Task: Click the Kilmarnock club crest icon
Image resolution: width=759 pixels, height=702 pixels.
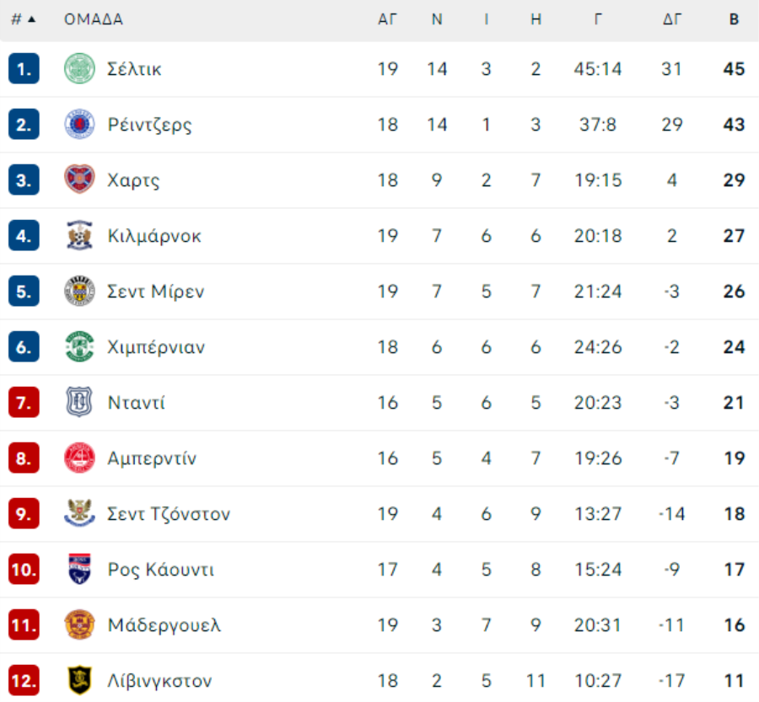Action: (79, 235)
